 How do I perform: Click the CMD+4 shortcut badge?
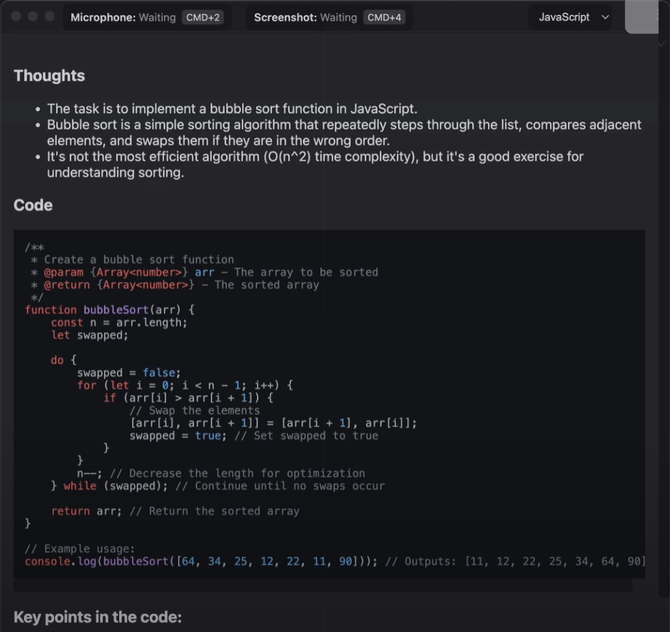pos(384,18)
